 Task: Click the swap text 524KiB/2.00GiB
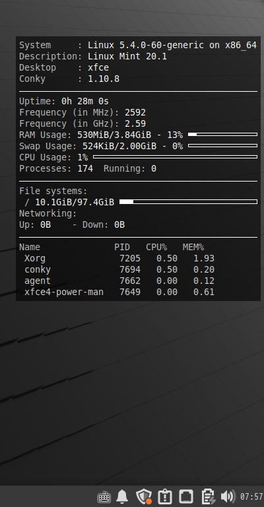click(x=119, y=146)
